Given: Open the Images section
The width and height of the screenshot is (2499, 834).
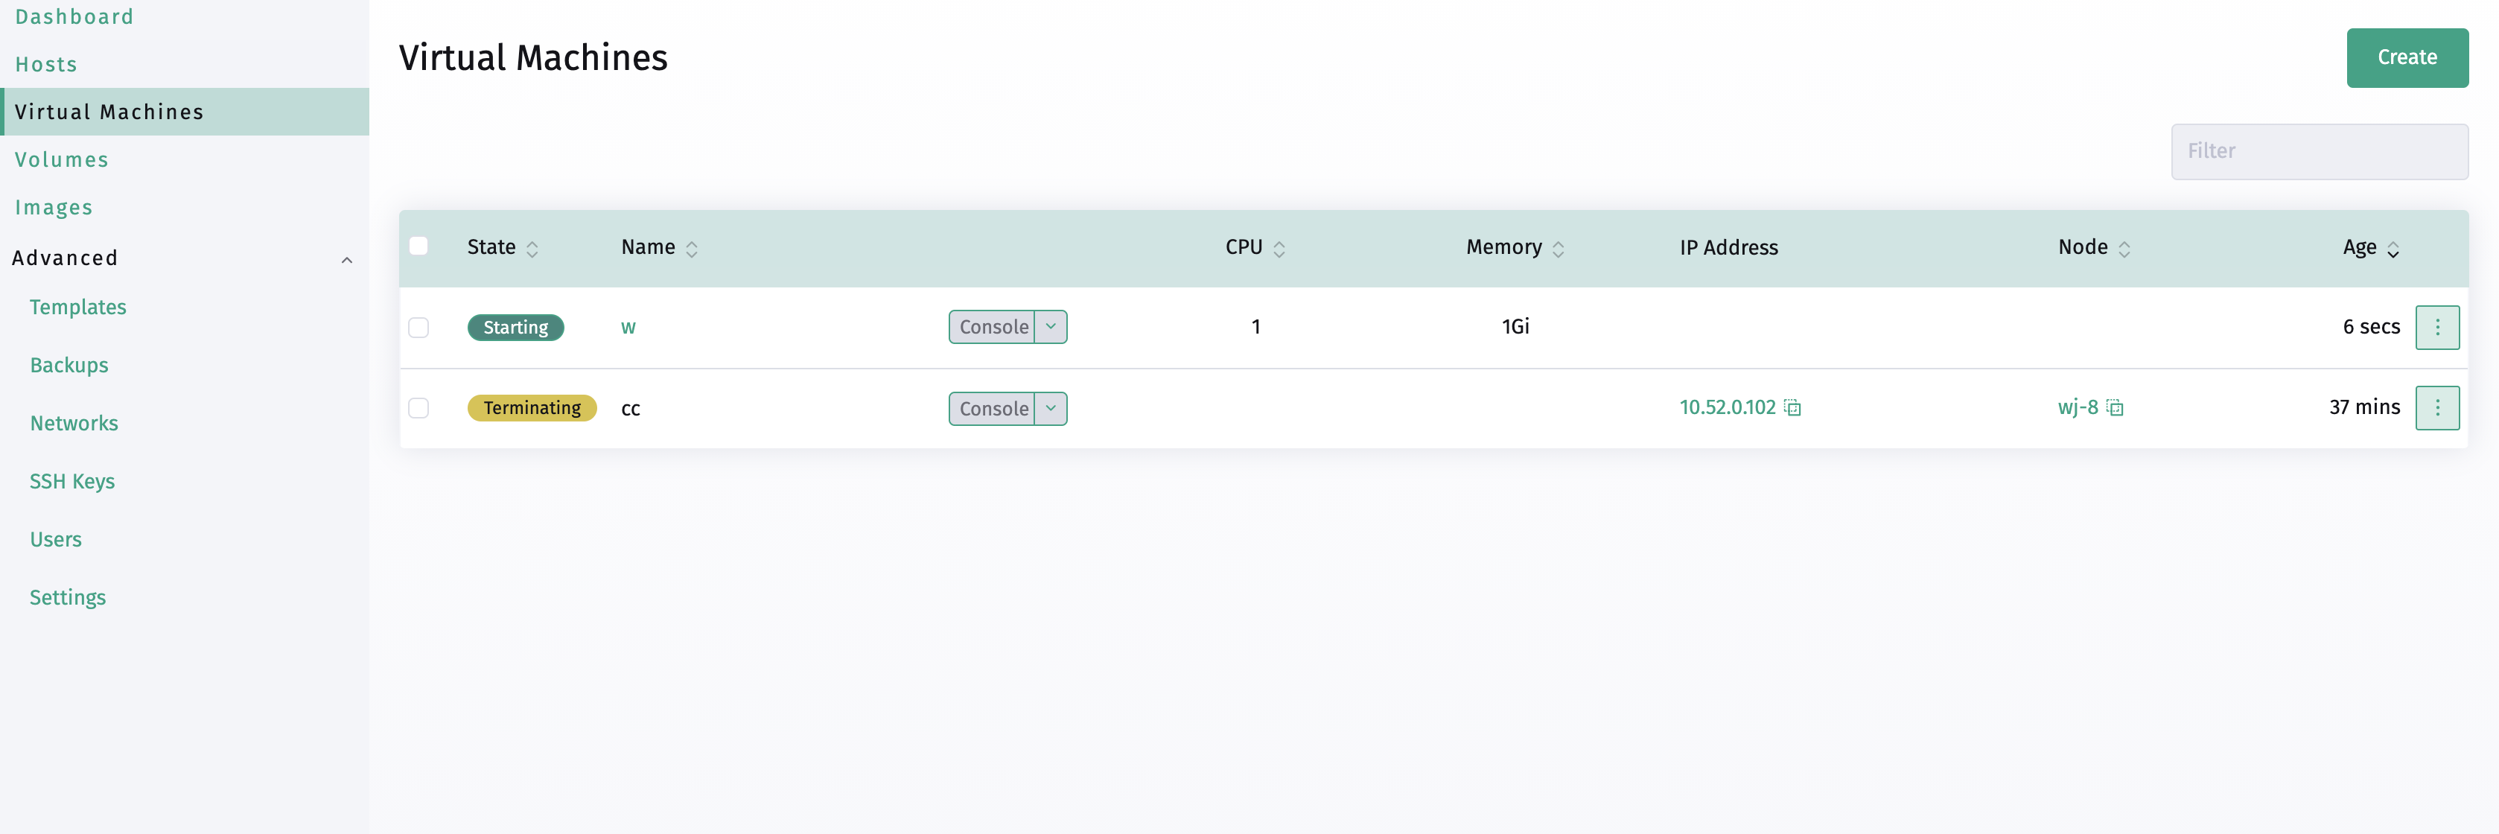Looking at the screenshot, I should point(54,206).
